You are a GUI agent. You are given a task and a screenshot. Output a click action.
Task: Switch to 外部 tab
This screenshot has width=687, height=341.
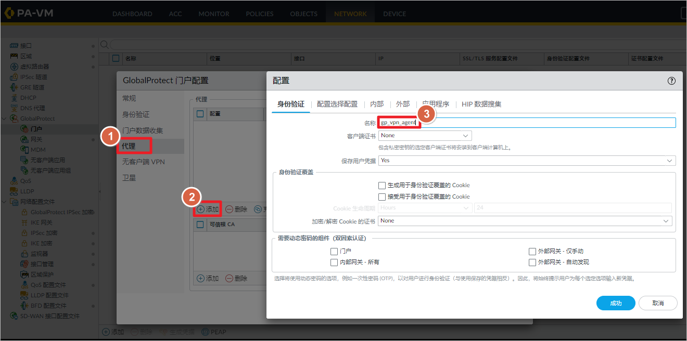[x=403, y=104]
